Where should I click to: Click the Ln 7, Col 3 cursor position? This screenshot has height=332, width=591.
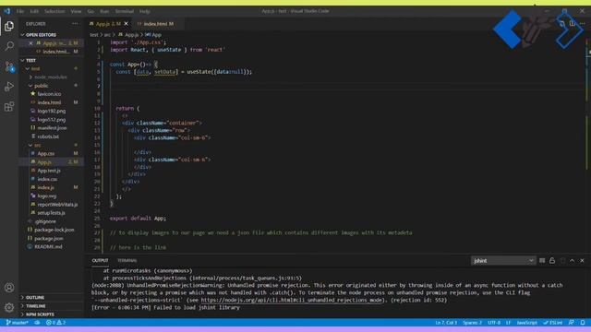coord(446,323)
